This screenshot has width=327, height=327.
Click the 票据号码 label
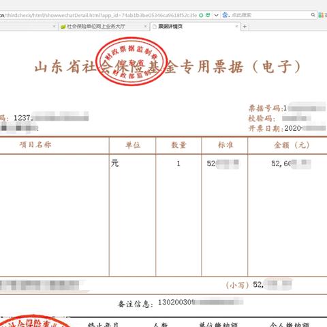pyautogui.click(x=265, y=108)
